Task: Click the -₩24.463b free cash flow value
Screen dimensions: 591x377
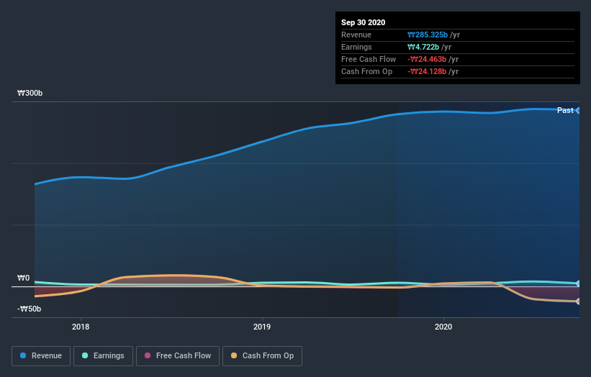Action: point(427,59)
